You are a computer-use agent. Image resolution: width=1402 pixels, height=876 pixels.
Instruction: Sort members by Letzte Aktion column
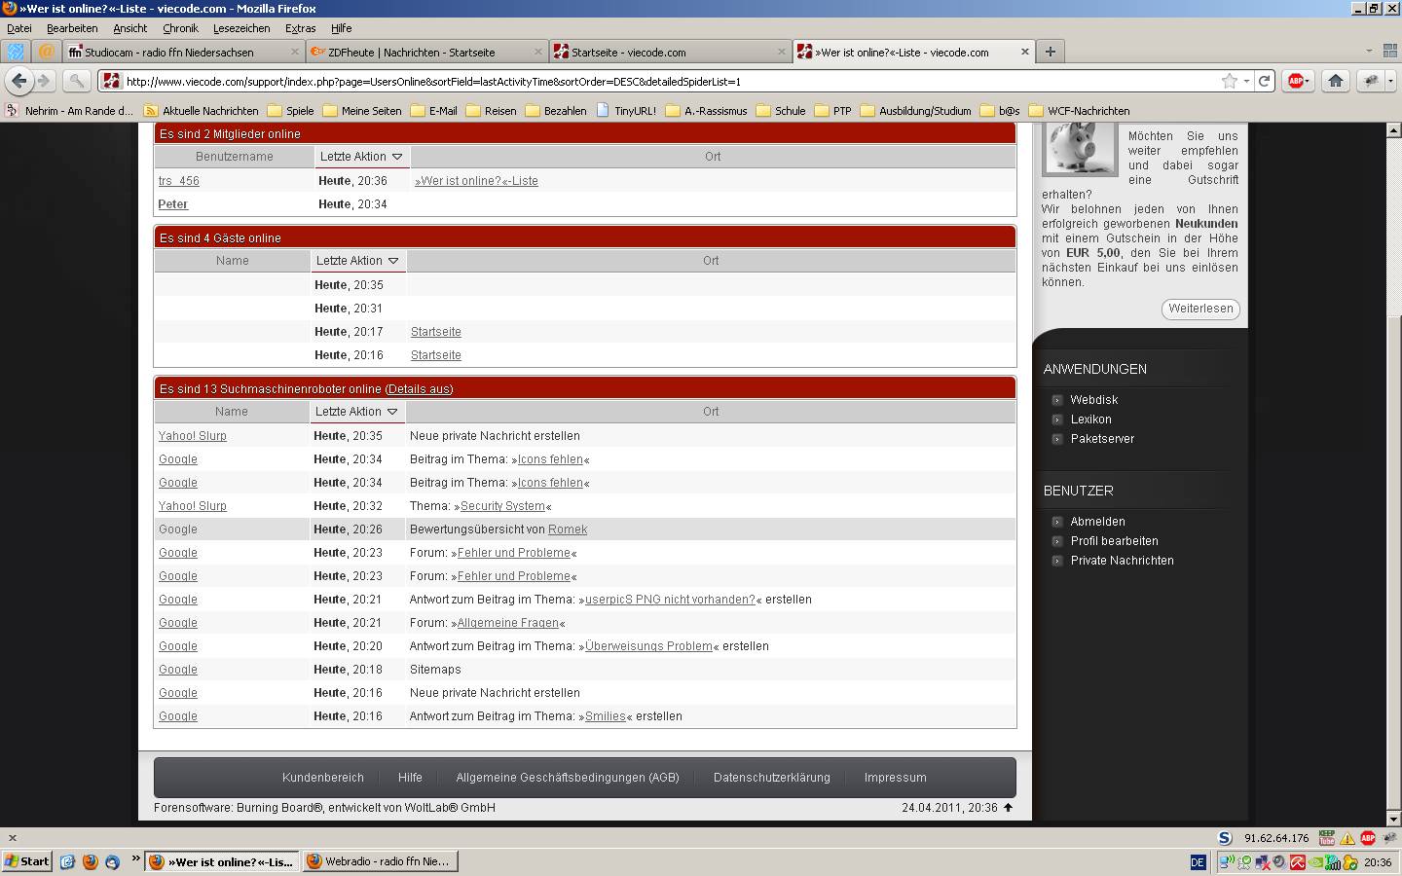tap(360, 157)
